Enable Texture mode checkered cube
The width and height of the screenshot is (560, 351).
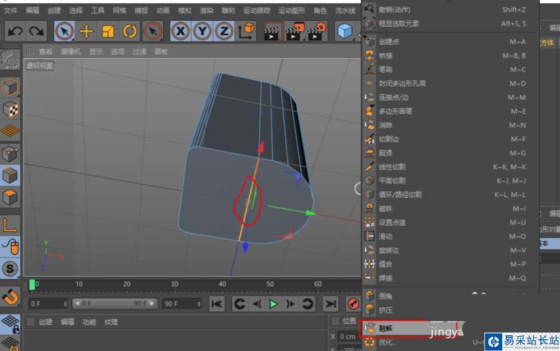10,109
